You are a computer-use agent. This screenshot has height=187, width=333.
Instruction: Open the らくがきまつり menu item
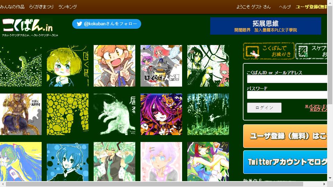(x=41, y=7)
